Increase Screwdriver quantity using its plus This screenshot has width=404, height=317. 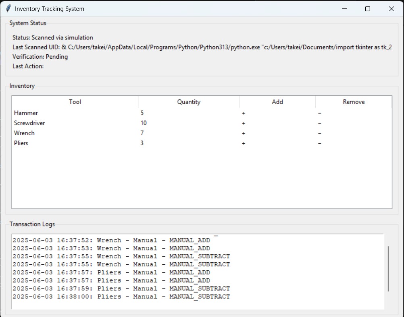(244, 123)
